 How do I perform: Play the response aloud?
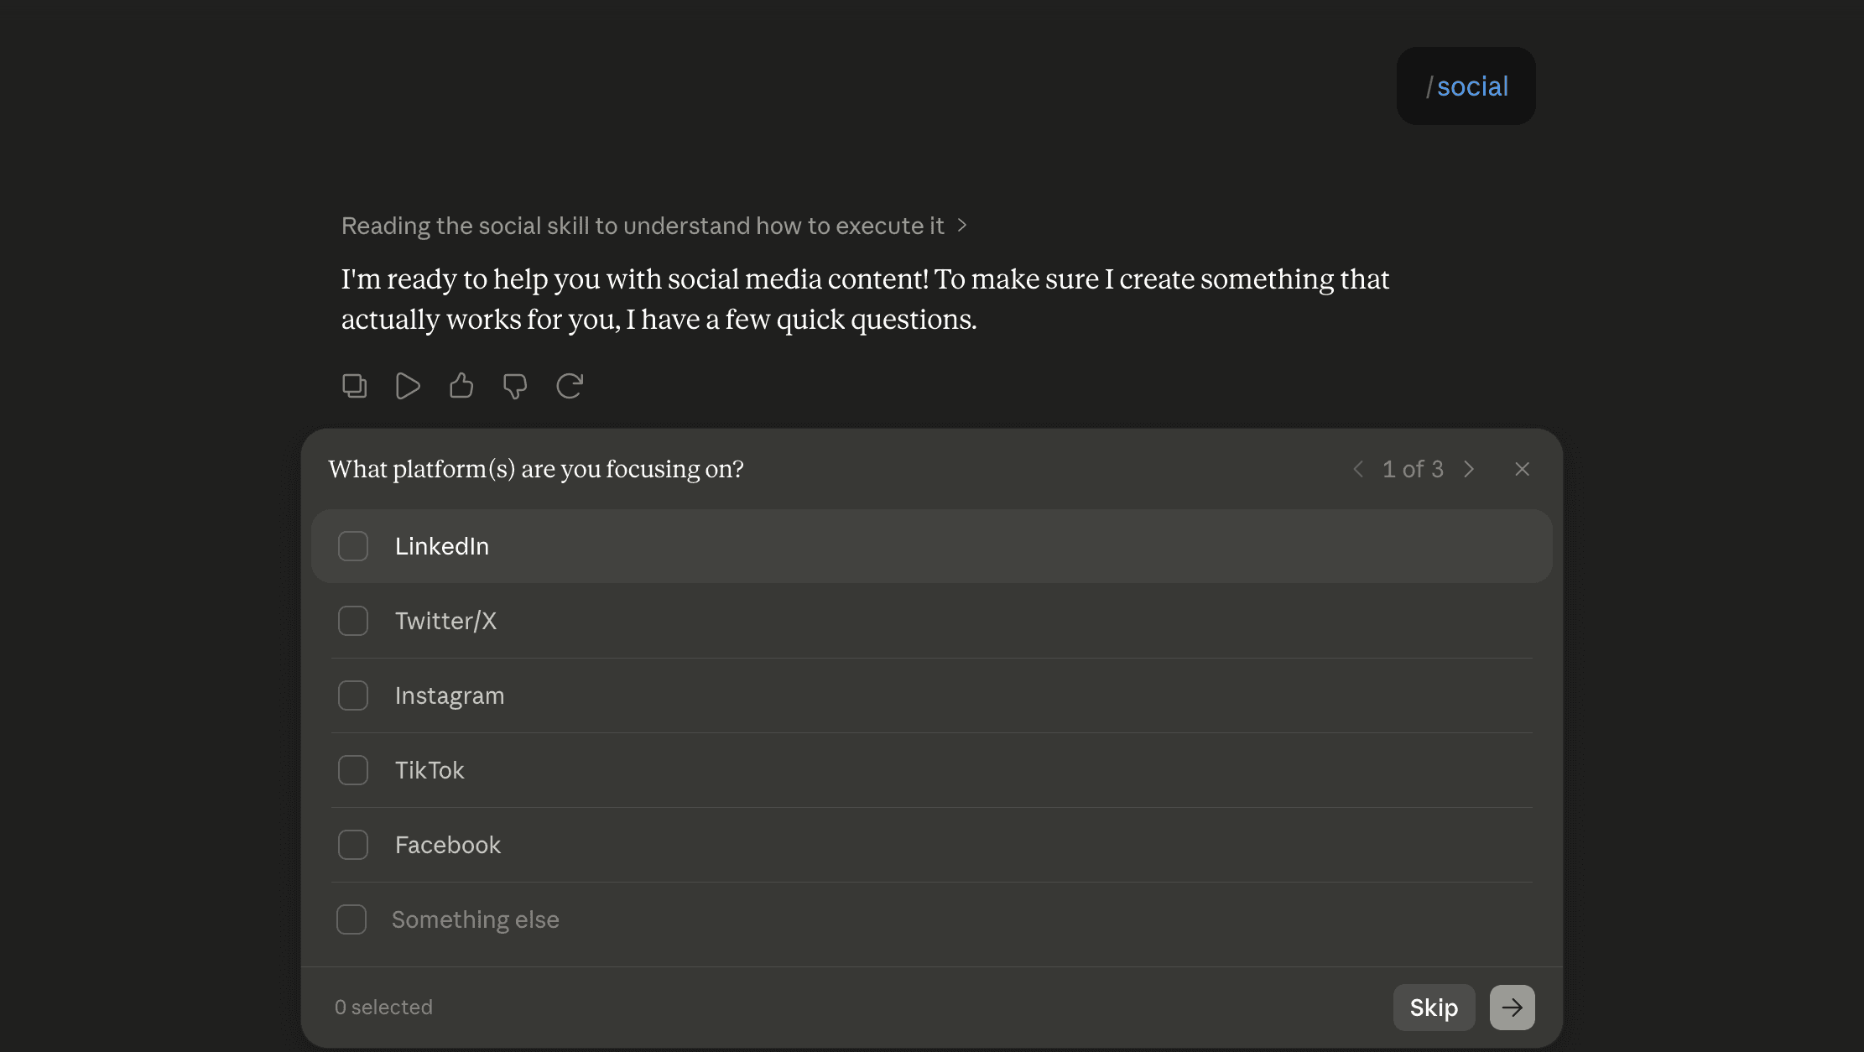(408, 386)
